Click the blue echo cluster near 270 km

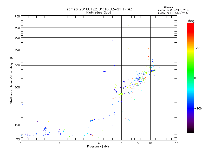coord(105,72)
